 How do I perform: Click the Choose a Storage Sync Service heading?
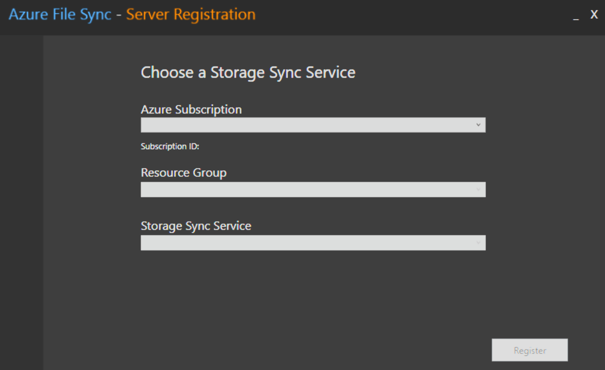click(248, 72)
